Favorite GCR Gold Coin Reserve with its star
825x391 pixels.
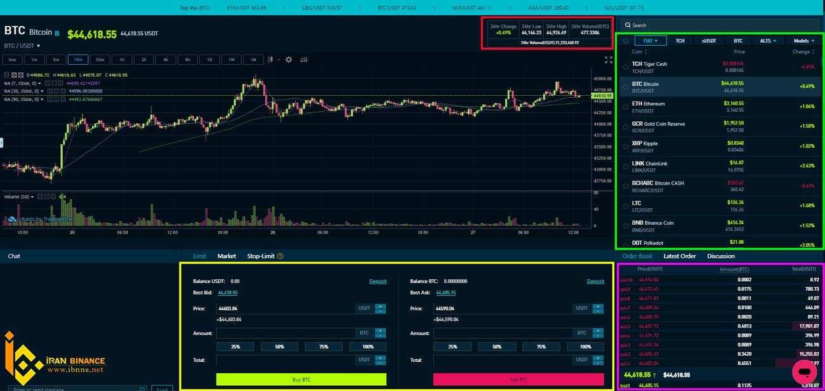coord(626,126)
